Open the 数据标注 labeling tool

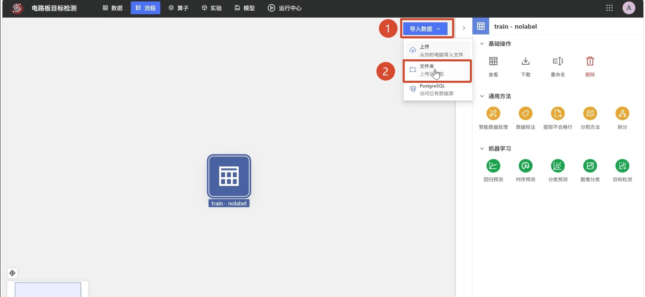[x=525, y=113]
